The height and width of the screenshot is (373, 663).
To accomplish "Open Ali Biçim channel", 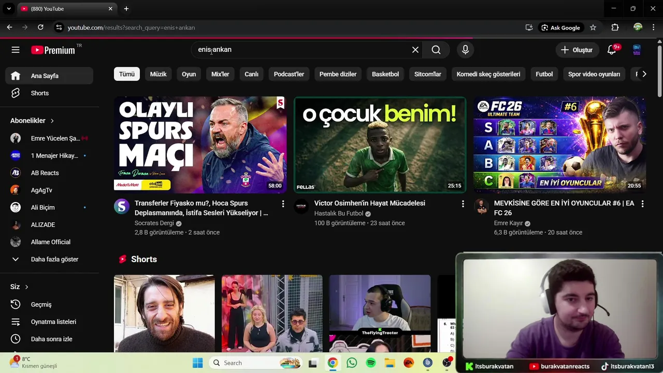I will tap(50, 207).
